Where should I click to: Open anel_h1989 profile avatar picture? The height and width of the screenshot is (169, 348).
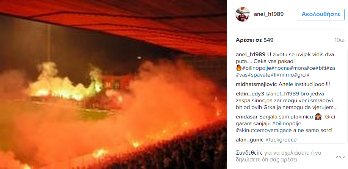(242, 14)
